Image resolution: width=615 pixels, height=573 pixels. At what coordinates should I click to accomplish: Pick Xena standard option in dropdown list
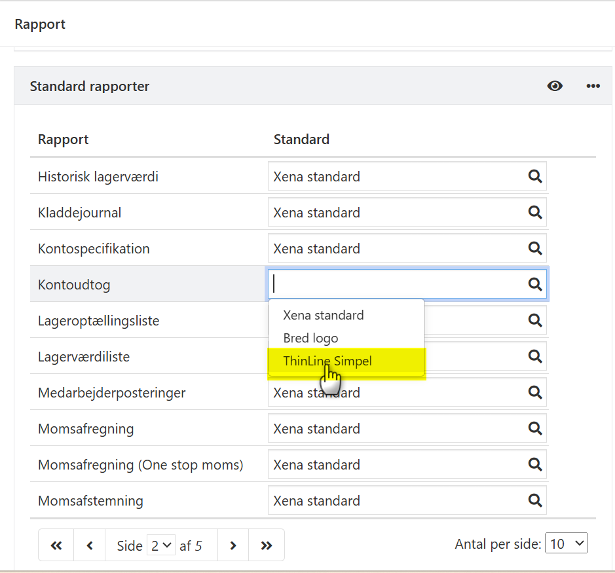pos(323,315)
